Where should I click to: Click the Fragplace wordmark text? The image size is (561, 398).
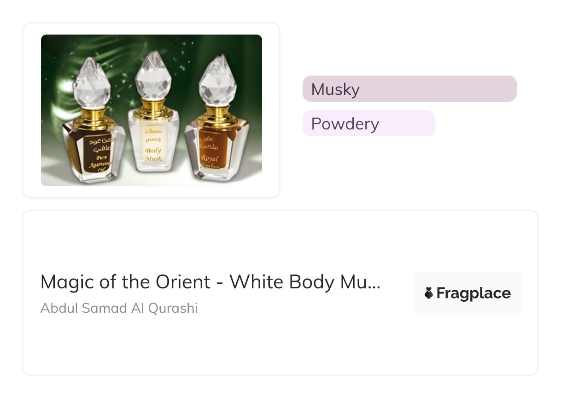pos(473,293)
